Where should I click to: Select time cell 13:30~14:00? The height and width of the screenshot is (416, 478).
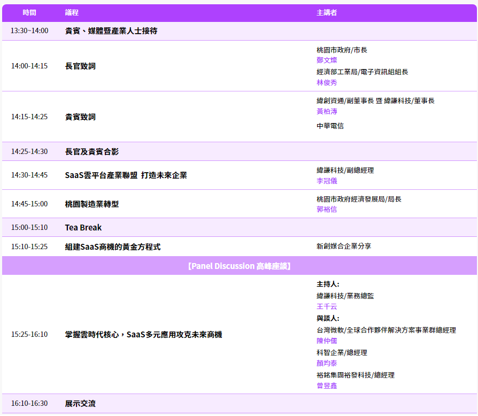coord(29,31)
